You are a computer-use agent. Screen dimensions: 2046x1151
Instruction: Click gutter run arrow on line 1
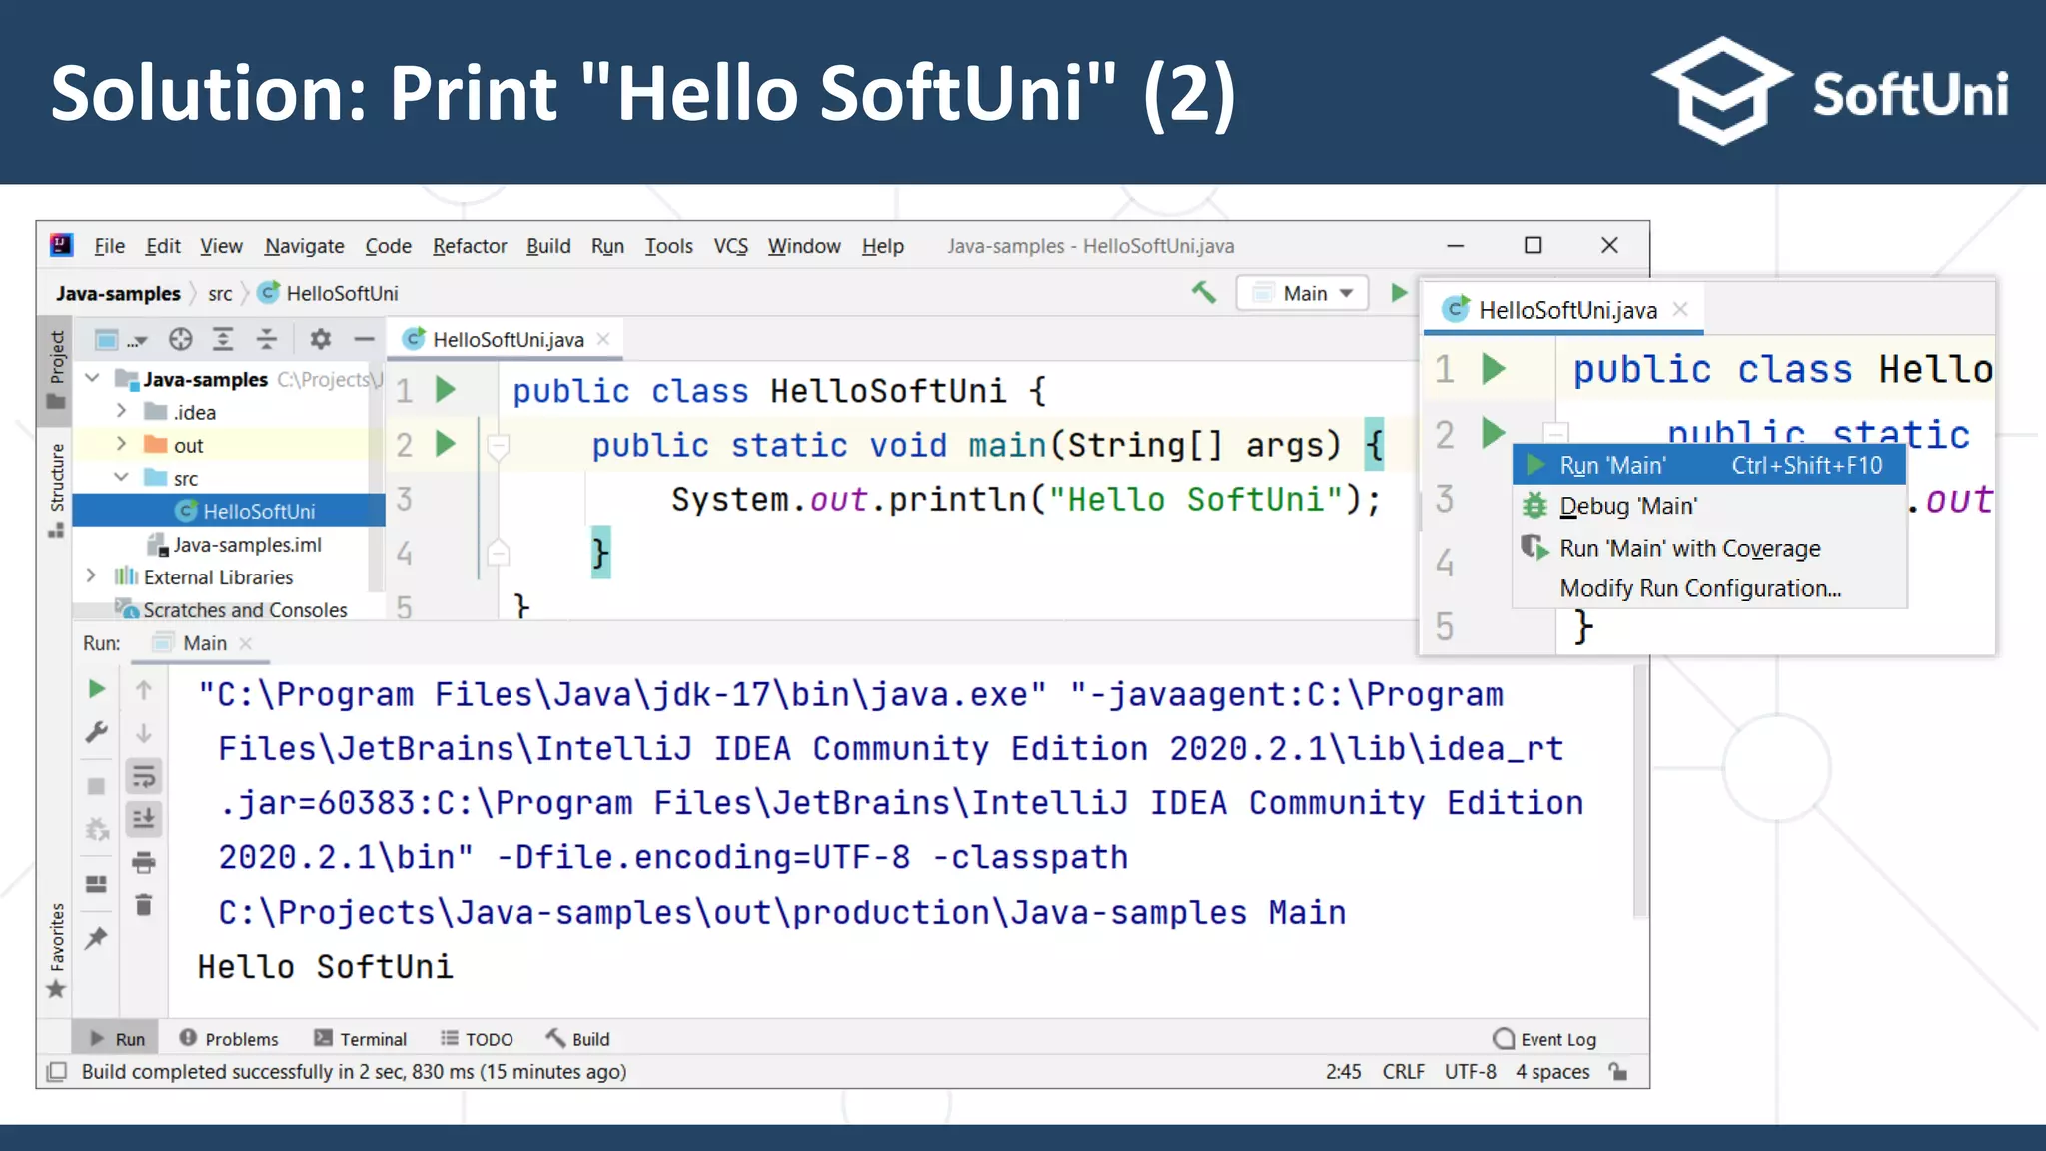tap(446, 389)
